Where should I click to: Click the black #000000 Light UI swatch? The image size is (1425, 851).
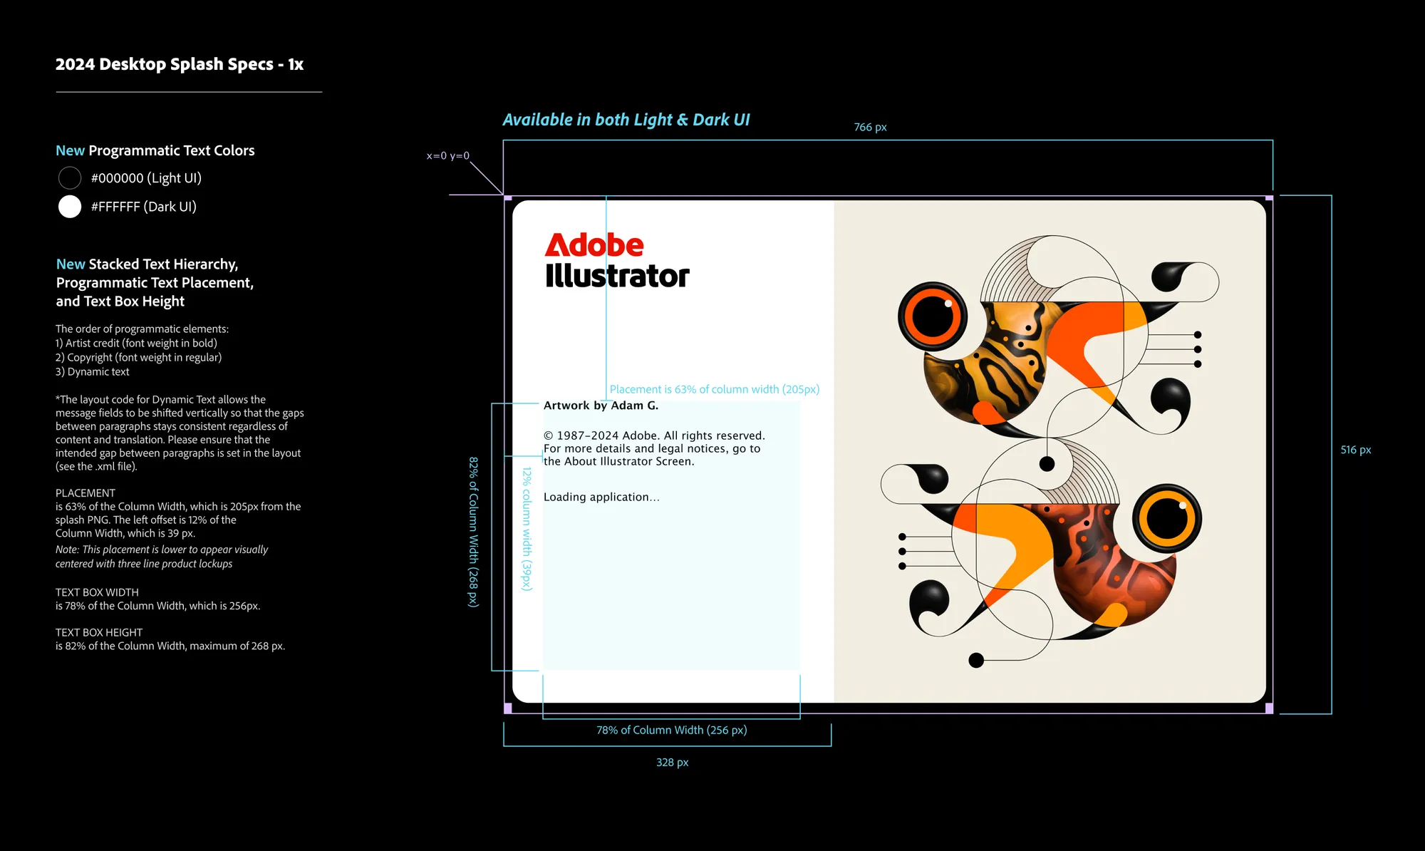70,177
